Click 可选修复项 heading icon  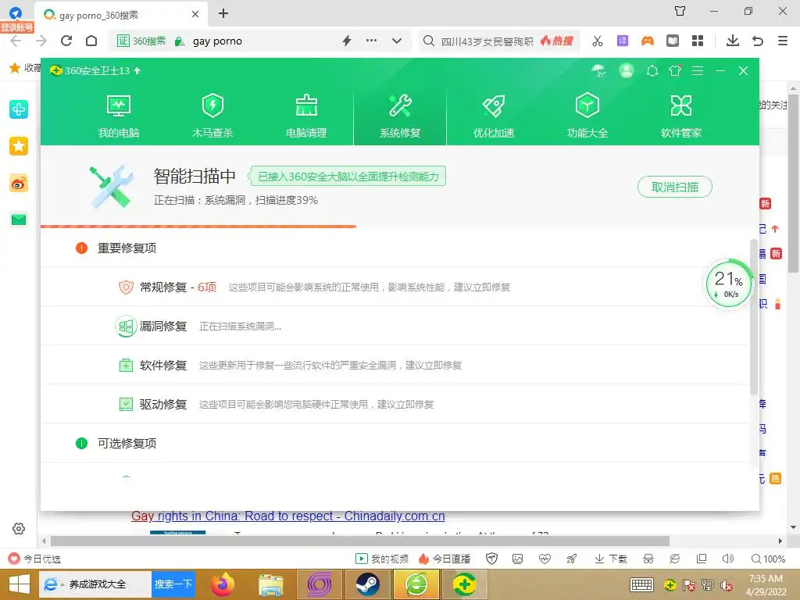click(81, 444)
